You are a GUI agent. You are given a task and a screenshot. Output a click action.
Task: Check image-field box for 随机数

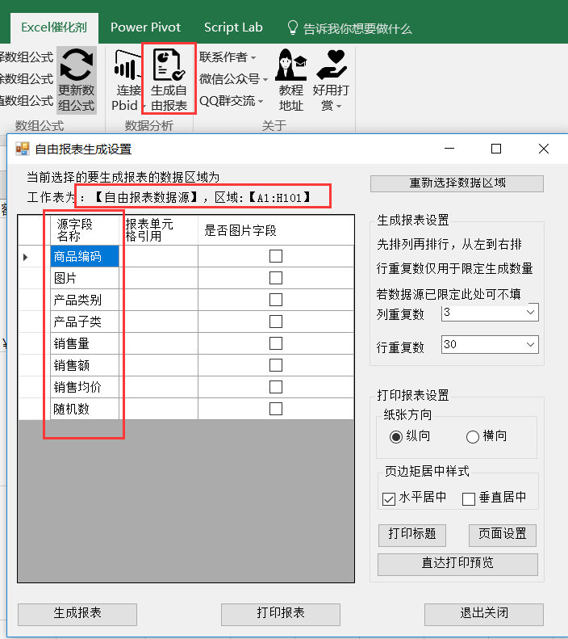[x=276, y=409]
